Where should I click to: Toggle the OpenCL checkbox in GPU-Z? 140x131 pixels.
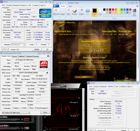[x=13, y=108]
